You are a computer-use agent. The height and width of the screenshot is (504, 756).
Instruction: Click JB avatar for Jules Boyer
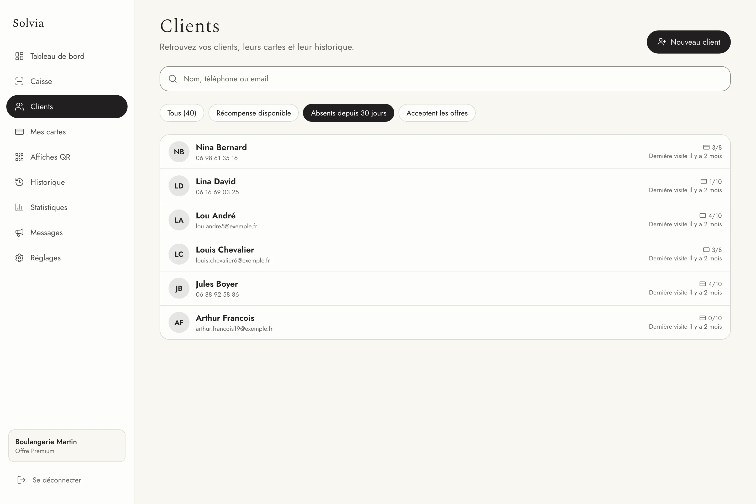coord(179,288)
